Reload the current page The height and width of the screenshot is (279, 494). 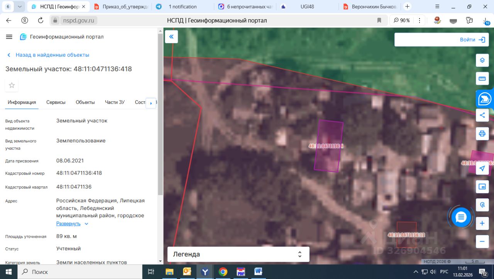point(41,20)
